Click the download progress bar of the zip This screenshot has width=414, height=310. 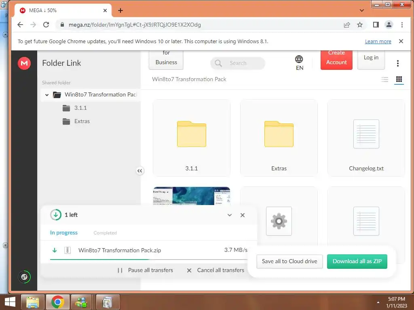tap(149, 260)
